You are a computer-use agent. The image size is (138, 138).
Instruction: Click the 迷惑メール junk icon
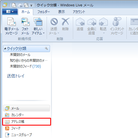[x=54, y=22]
